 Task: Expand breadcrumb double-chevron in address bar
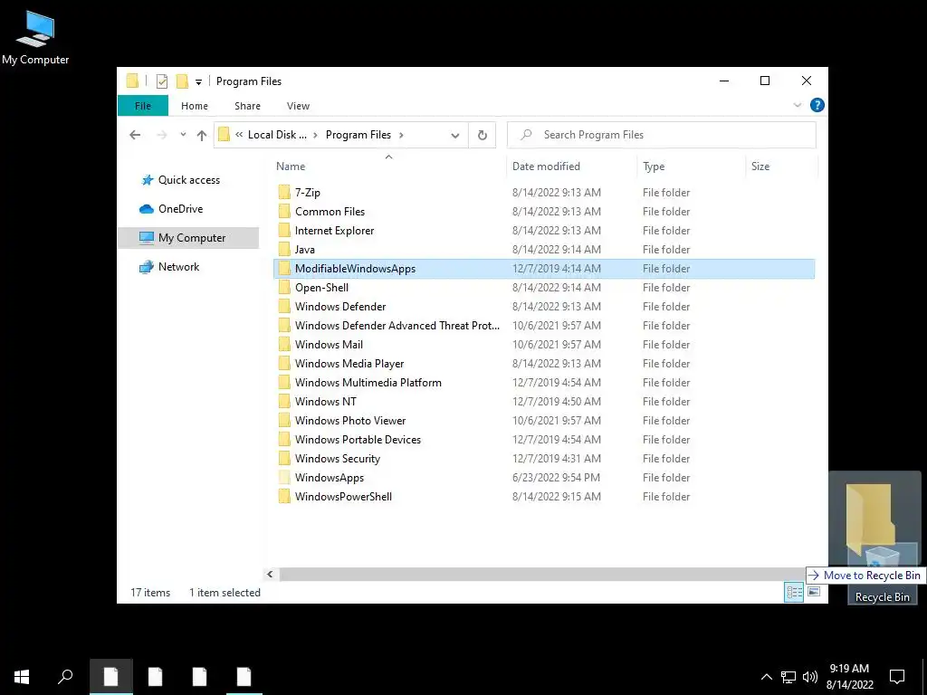239,135
